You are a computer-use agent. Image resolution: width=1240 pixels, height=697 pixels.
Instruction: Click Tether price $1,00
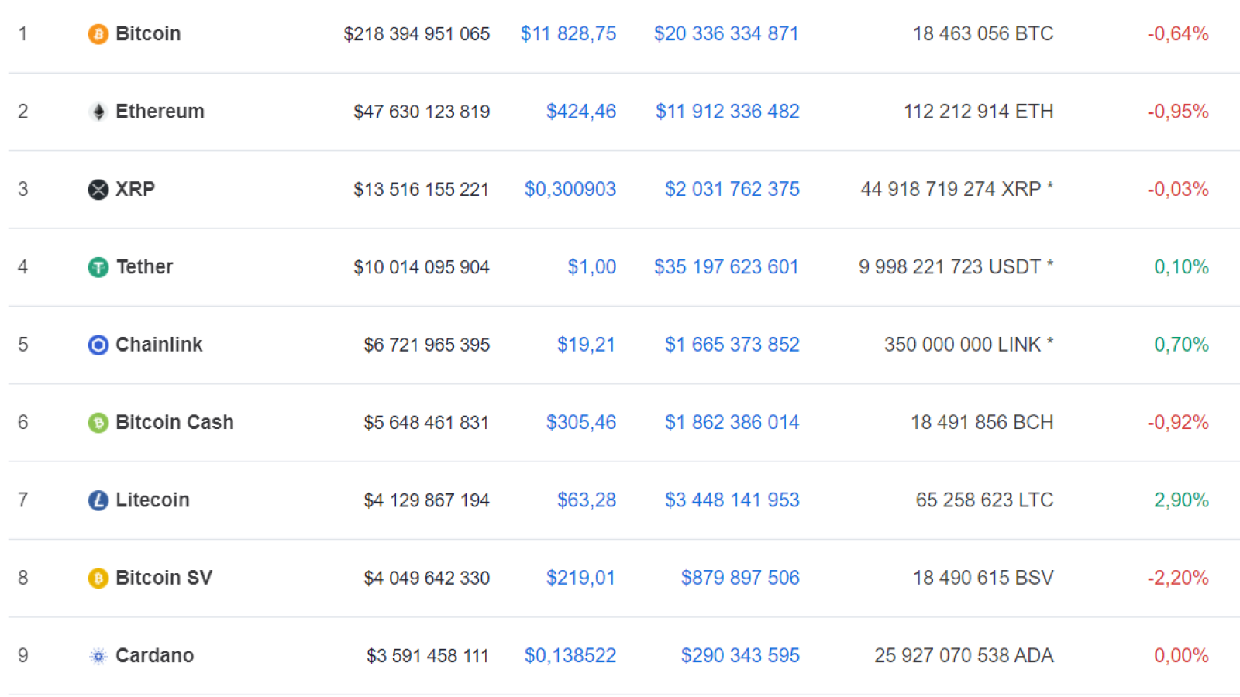592,267
